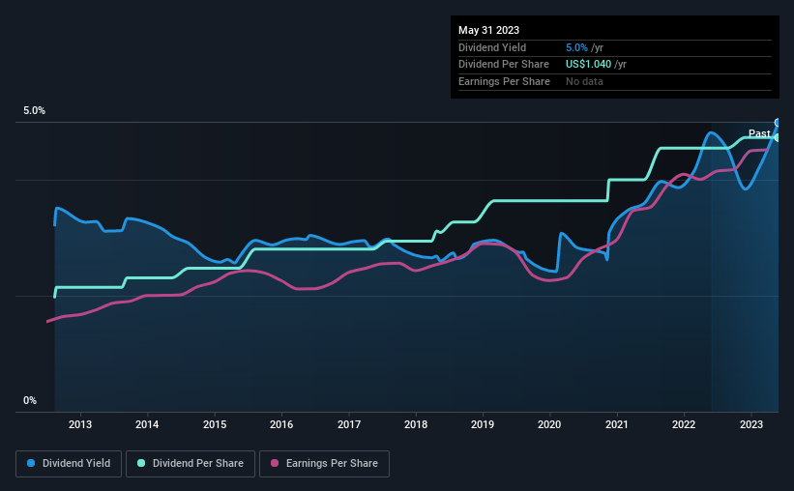Click the Past label on chart
This screenshot has height=491, width=794.
click(759, 133)
